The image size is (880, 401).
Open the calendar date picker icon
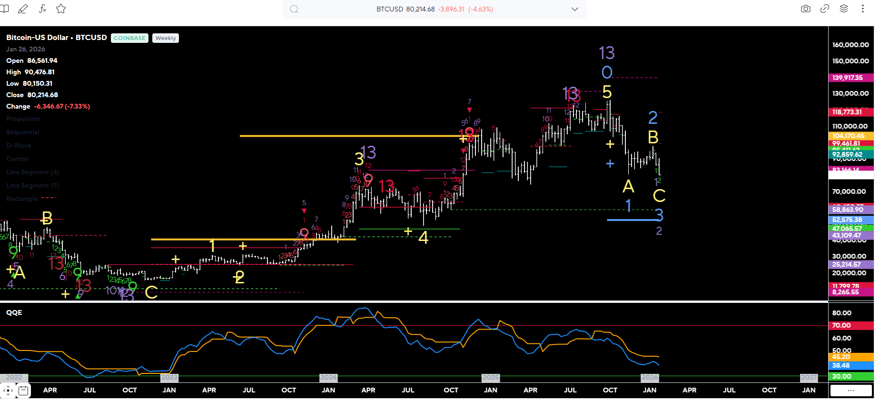(23, 391)
